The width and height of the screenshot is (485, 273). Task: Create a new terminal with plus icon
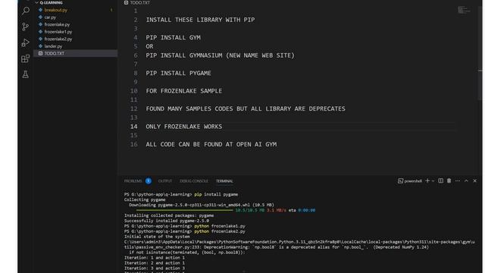coord(427,180)
